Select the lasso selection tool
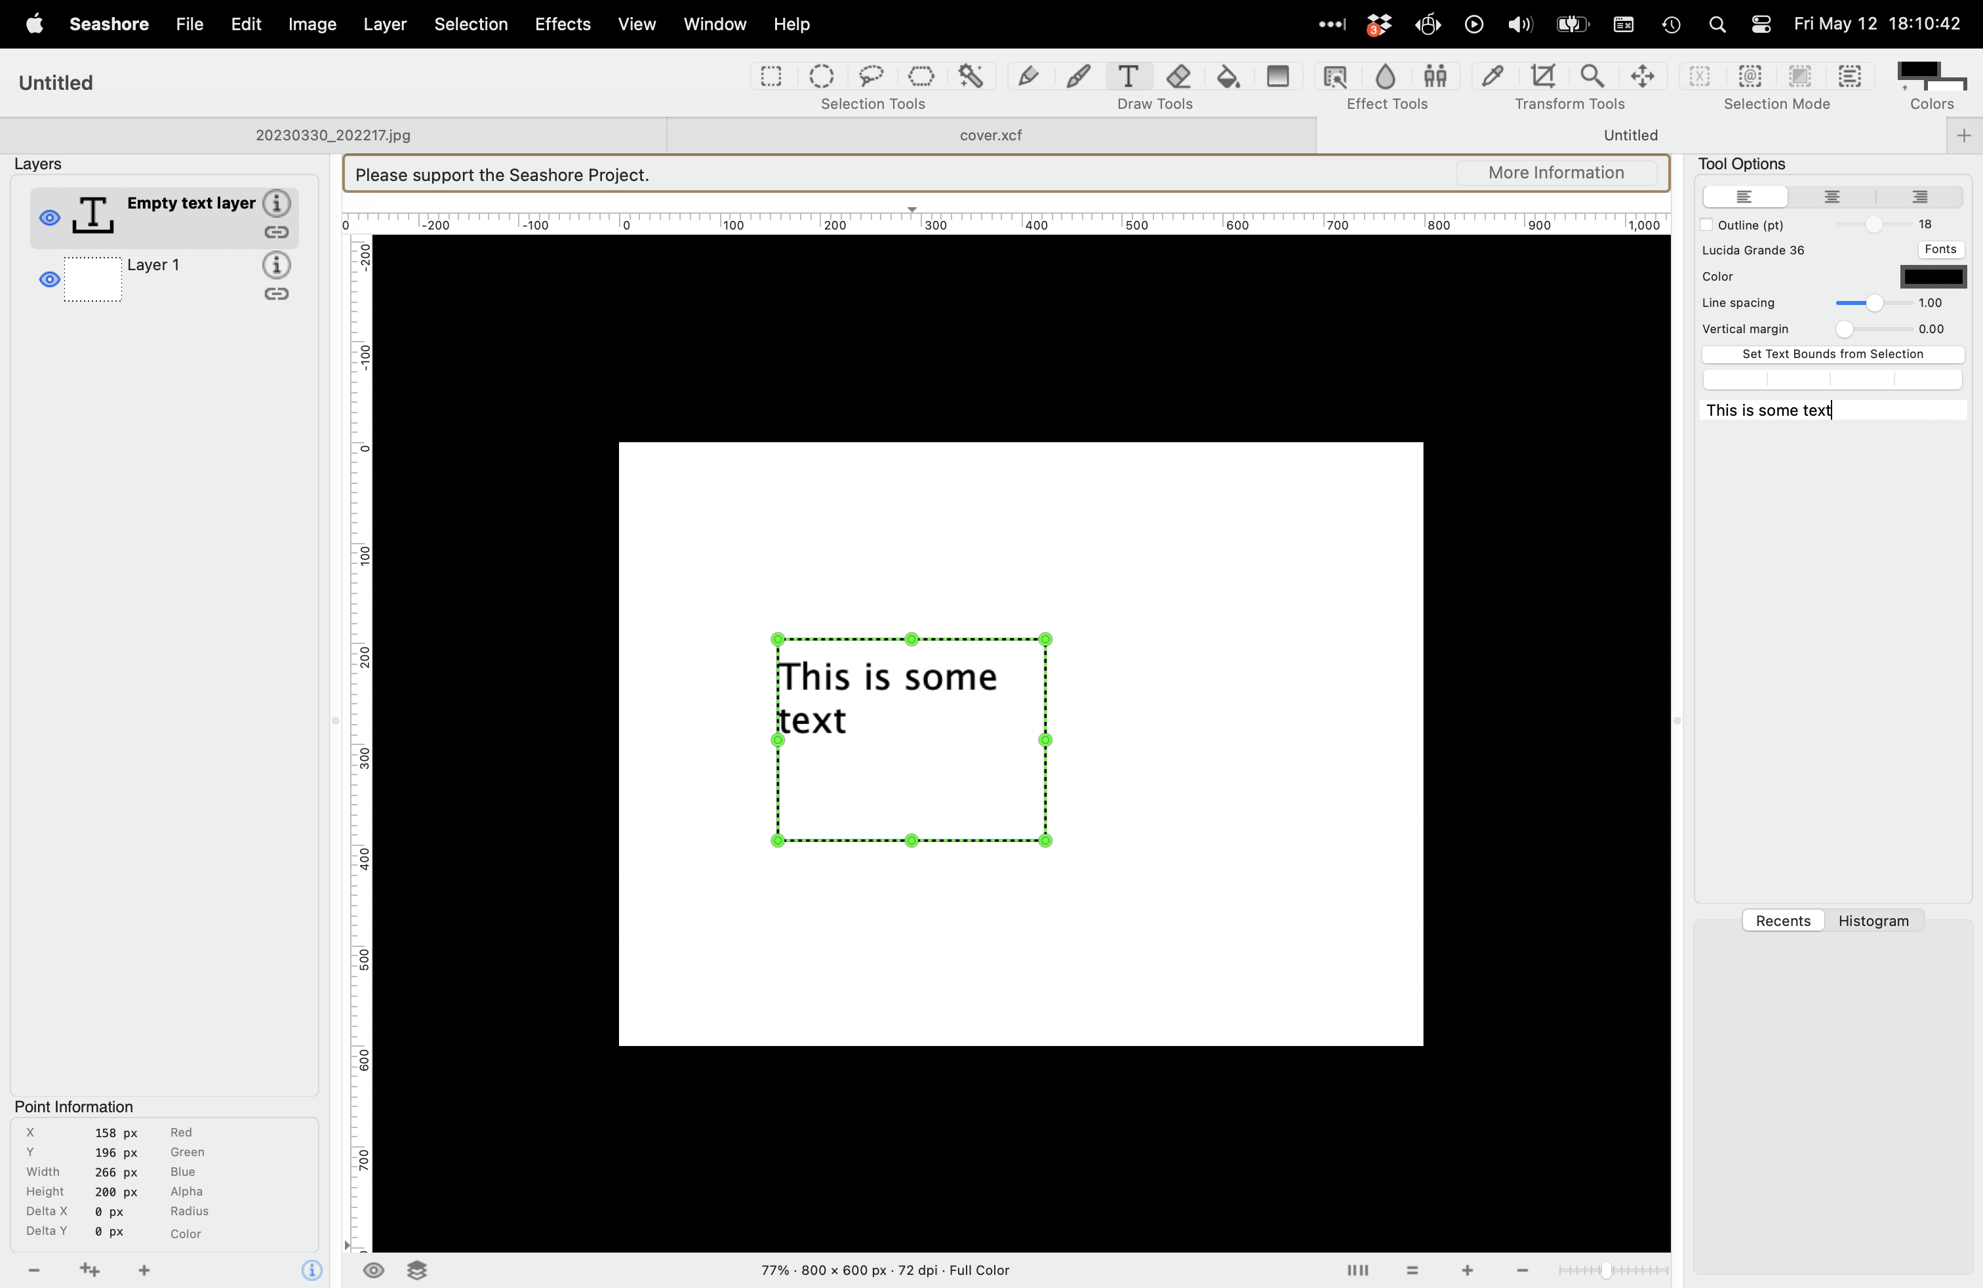1983x1288 pixels. point(871,76)
